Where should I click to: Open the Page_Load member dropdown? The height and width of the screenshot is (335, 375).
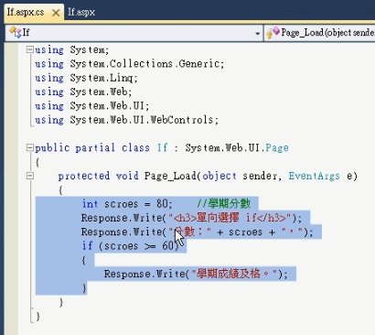[x=320, y=33]
